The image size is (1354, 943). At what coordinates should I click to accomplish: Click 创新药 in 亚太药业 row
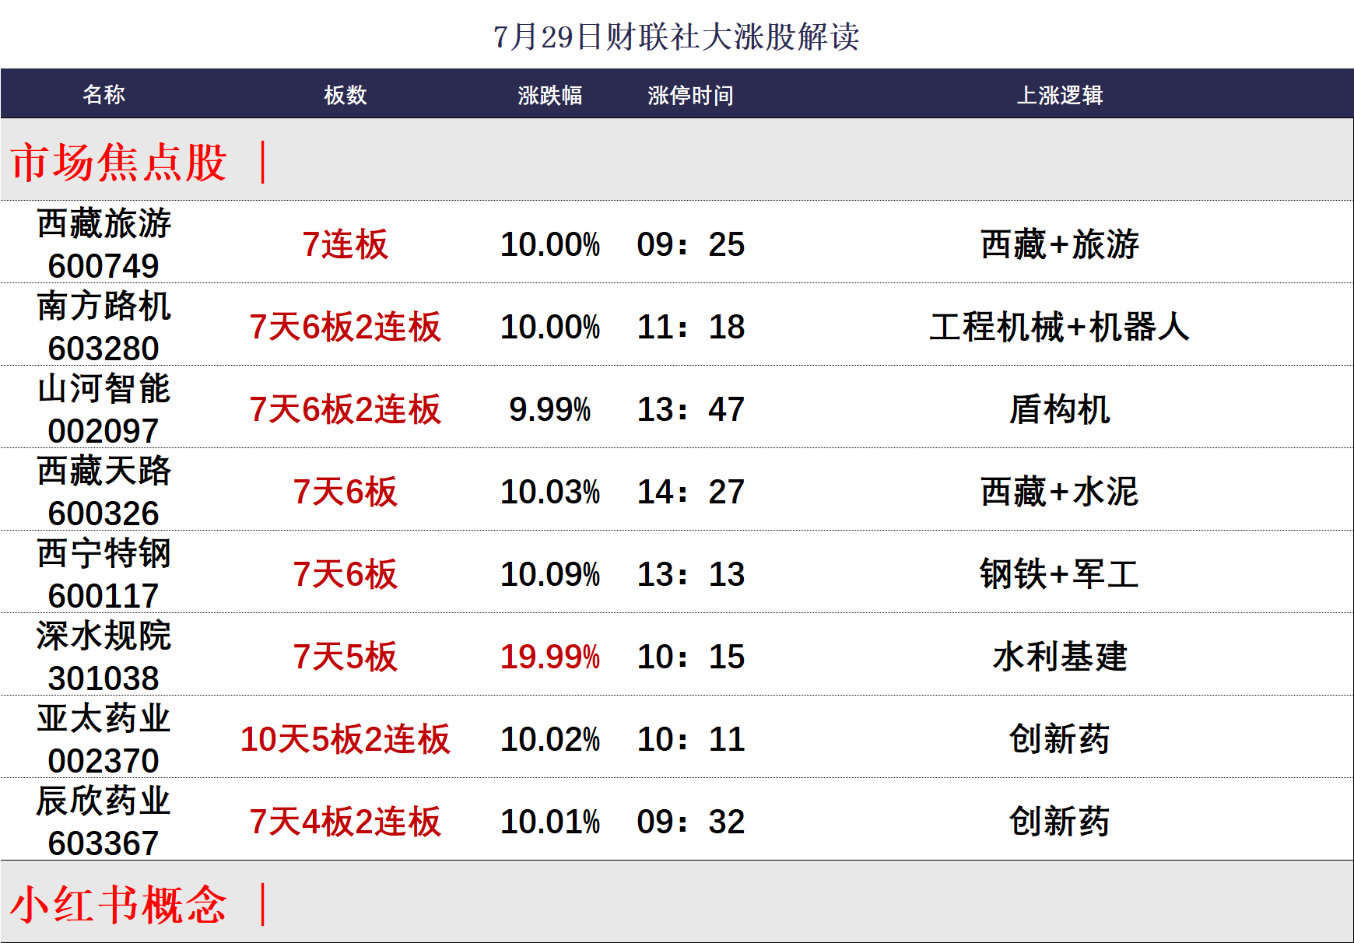click(x=1060, y=739)
